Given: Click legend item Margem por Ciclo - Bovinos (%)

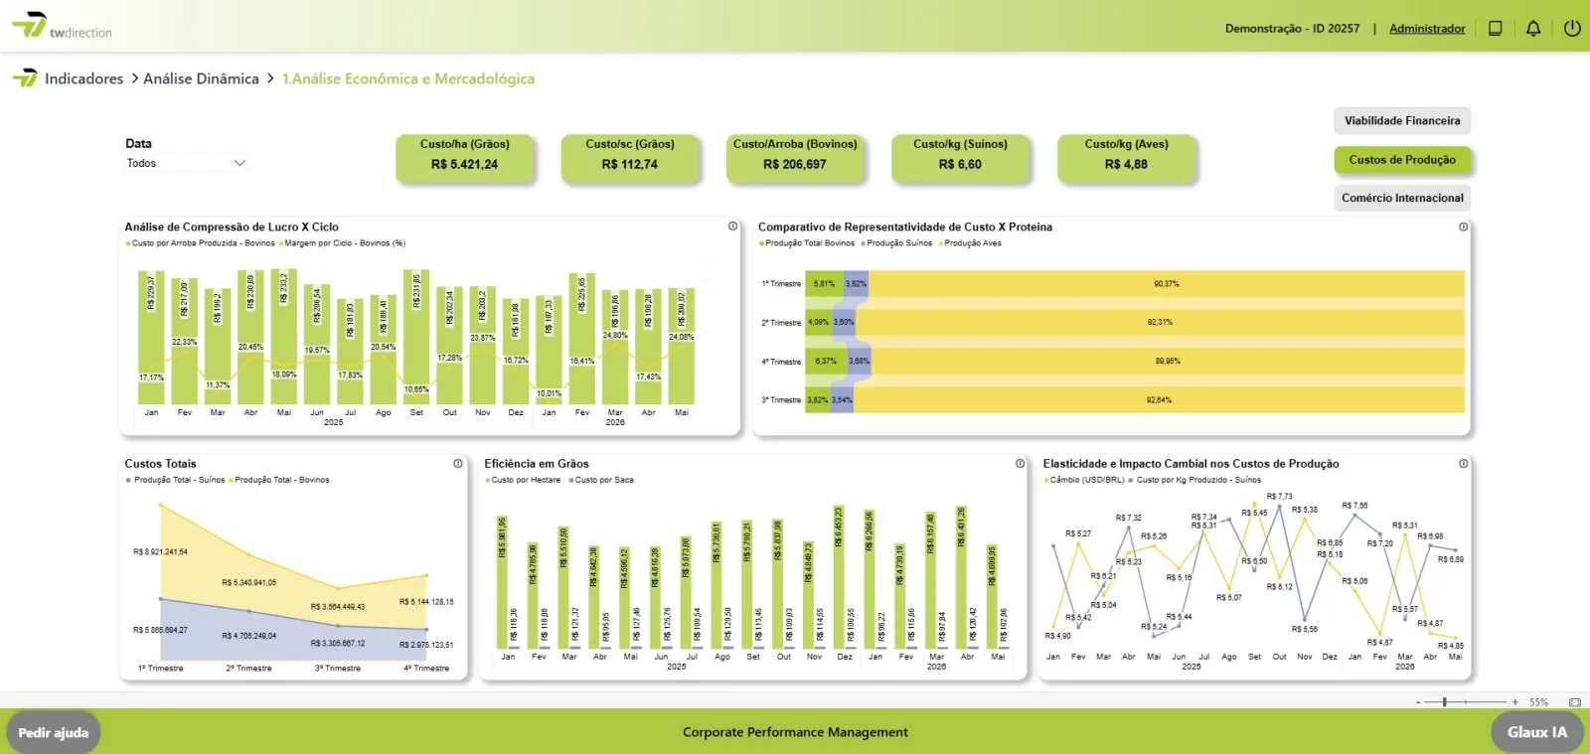Looking at the screenshot, I should 342,243.
